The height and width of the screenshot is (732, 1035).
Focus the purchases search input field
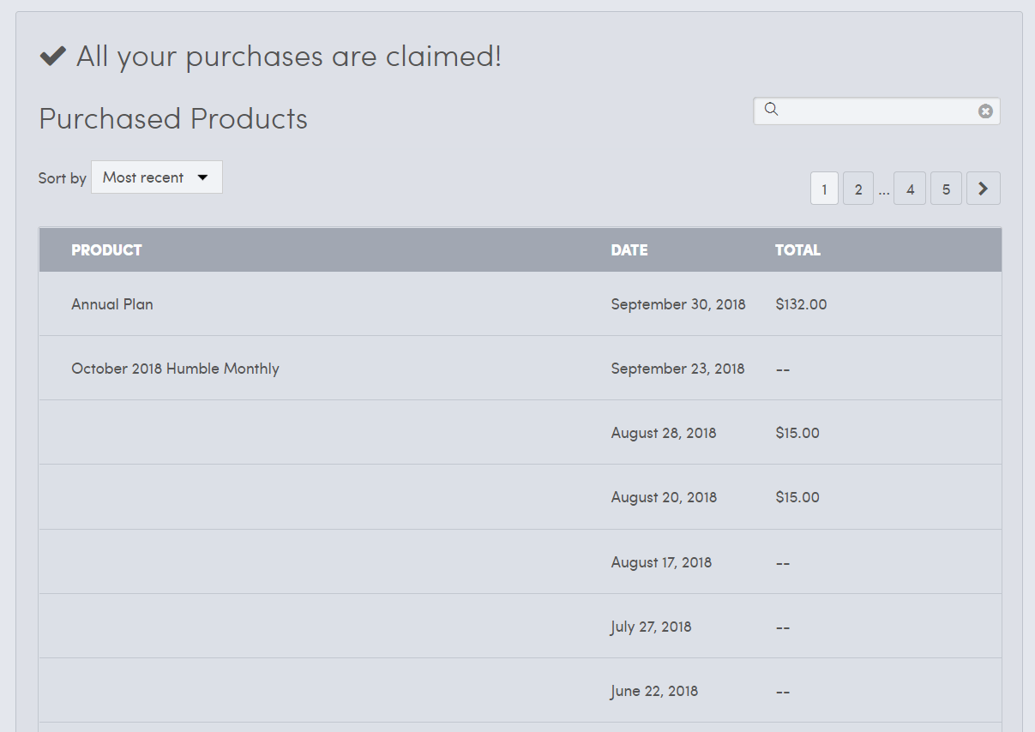(x=876, y=111)
